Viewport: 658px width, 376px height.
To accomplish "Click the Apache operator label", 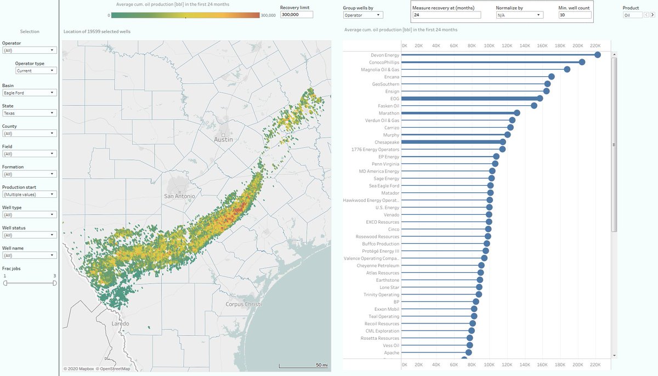I will pyautogui.click(x=392, y=352).
